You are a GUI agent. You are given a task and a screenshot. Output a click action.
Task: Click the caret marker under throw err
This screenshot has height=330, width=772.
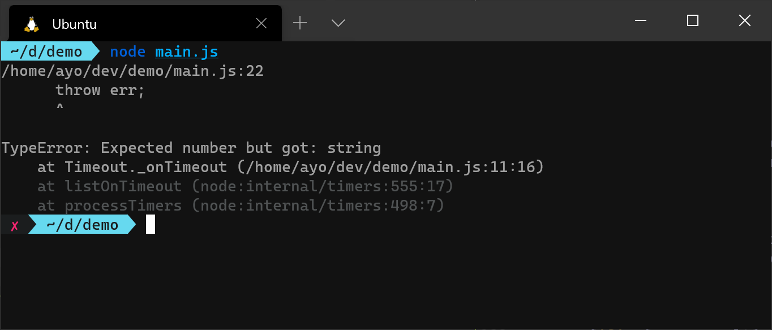click(59, 108)
